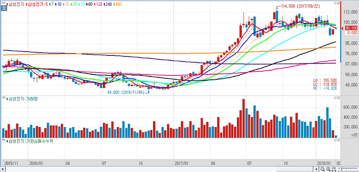The height and width of the screenshot is (172, 359).
Task: Adjust the zoom level slider handle
Action: tap(341, 169)
